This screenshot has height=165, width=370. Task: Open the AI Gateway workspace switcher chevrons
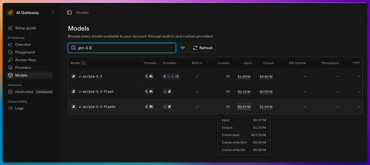[x=53, y=12]
